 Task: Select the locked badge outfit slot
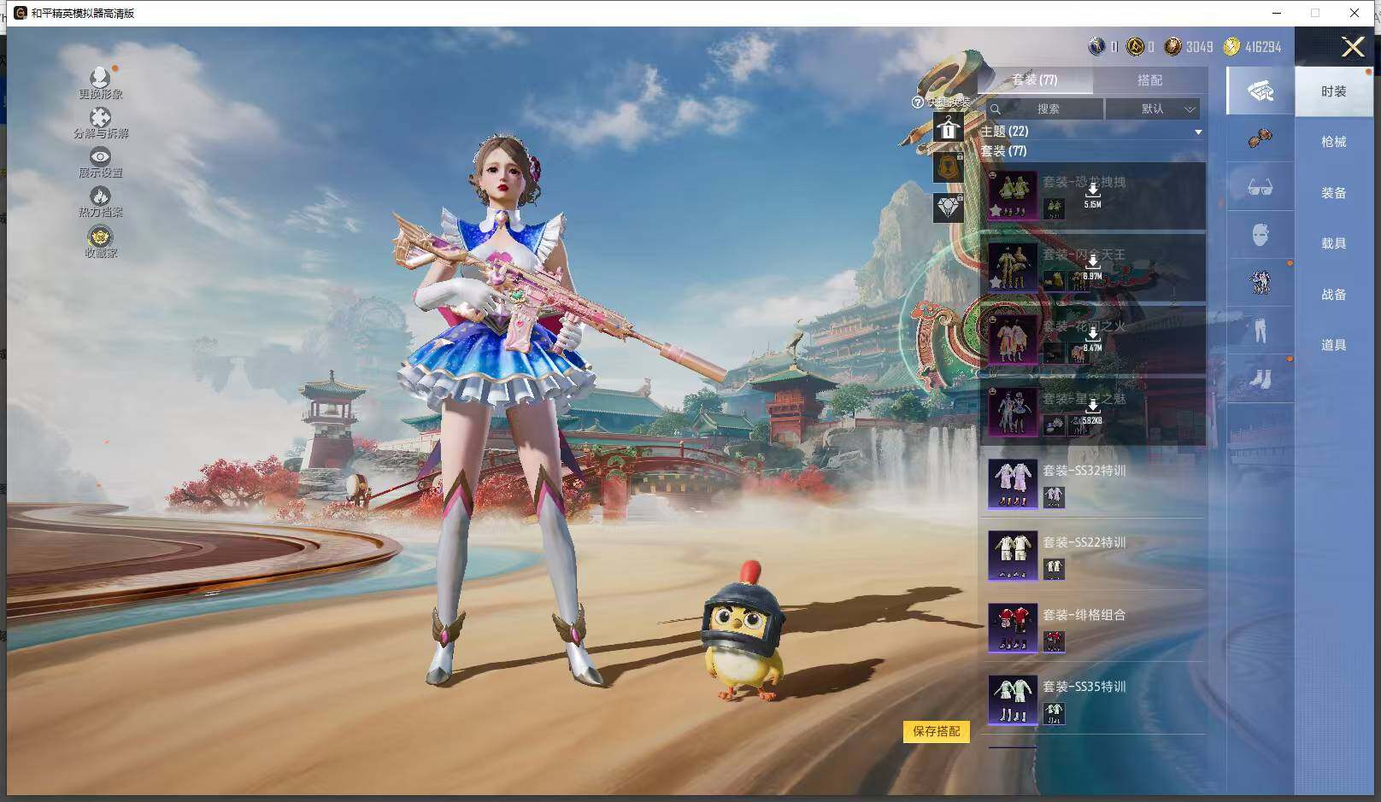948,167
